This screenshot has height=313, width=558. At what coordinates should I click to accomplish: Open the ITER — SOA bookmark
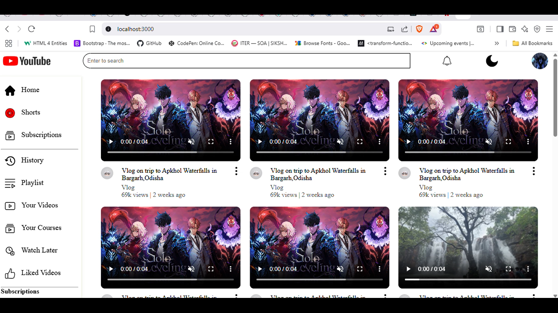click(x=259, y=43)
